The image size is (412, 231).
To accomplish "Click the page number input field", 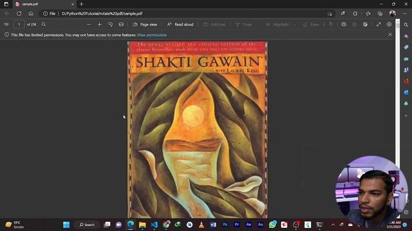I will [x=19, y=24].
